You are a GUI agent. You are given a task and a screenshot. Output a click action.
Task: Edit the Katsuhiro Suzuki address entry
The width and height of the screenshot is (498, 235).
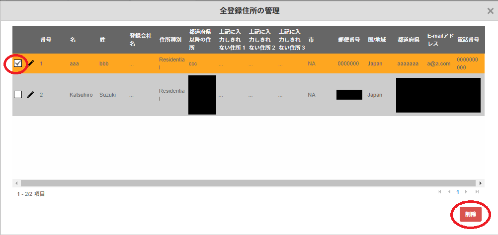point(30,94)
